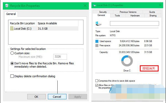Open the Sharing tab
Image resolution: width=166 pixels, height=103 pixels.
point(153,16)
